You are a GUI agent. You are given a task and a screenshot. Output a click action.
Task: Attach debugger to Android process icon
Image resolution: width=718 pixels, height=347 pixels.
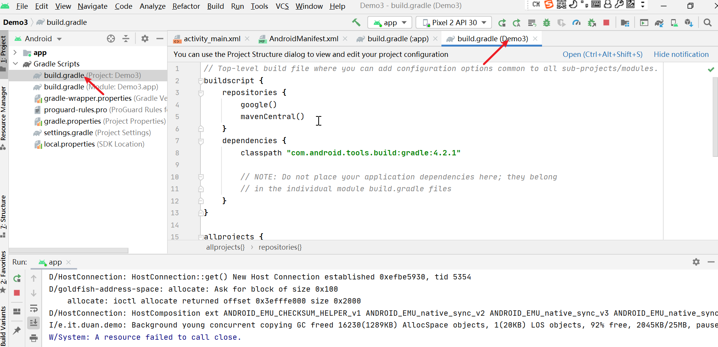point(592,23)
